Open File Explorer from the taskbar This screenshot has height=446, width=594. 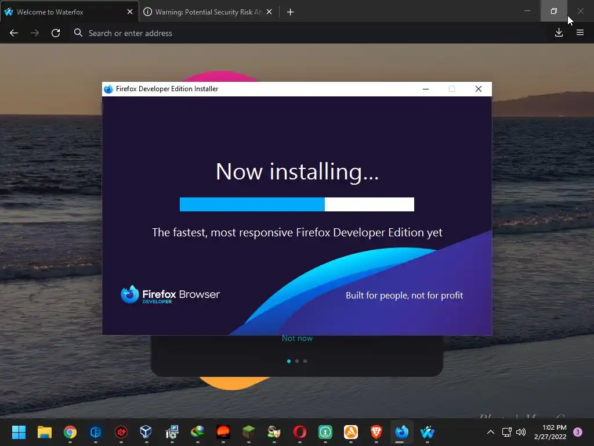pyautogui.click(x=44, y=432)
